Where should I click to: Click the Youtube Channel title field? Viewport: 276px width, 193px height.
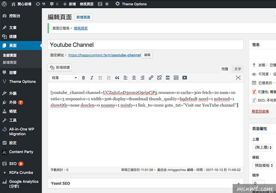click(145, 45)
